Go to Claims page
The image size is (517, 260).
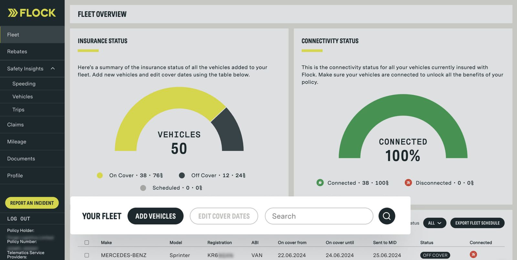(x=32, y=125)
